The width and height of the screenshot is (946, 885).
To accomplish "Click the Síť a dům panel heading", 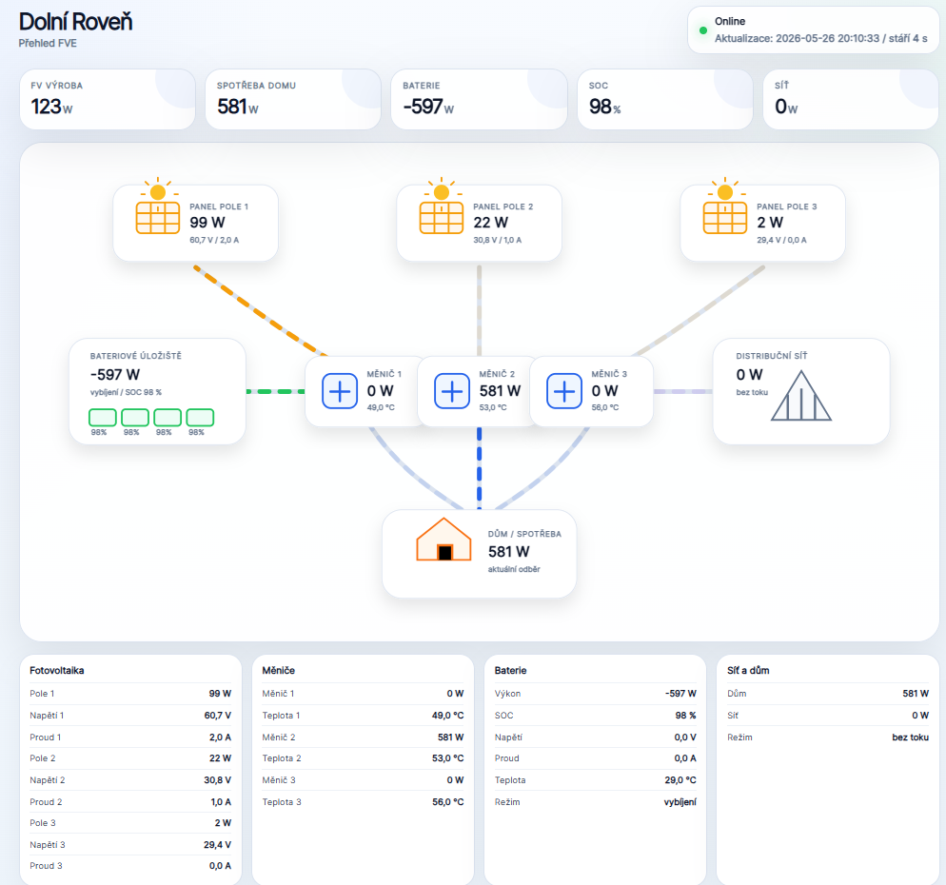I will click(748, 670).
